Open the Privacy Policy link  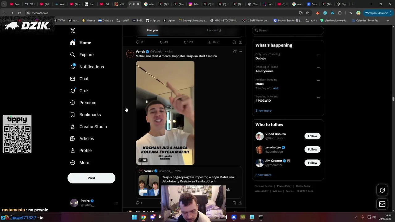coord(284,186)
